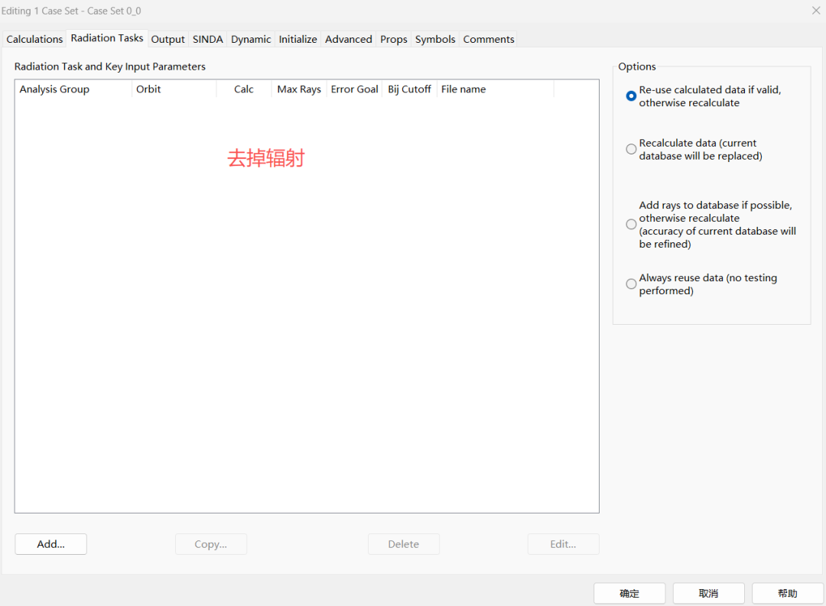Open the Output tab

point(167,39)
